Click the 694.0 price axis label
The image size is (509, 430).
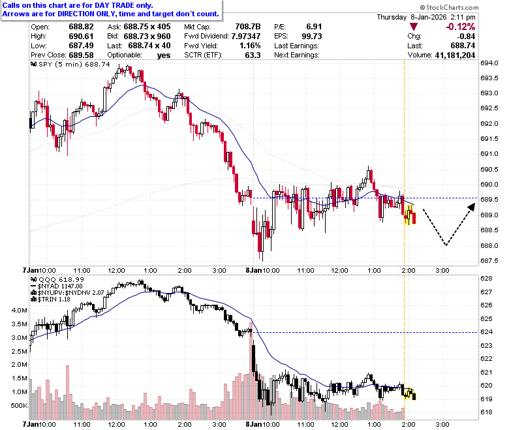click(489, 63)
